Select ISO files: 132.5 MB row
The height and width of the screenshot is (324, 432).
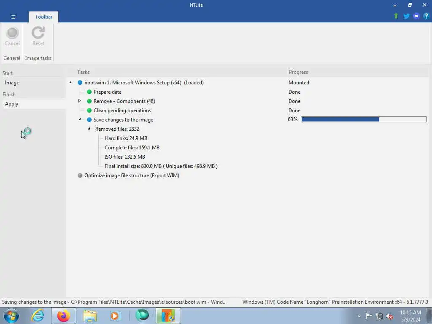[x=124, y=157]
